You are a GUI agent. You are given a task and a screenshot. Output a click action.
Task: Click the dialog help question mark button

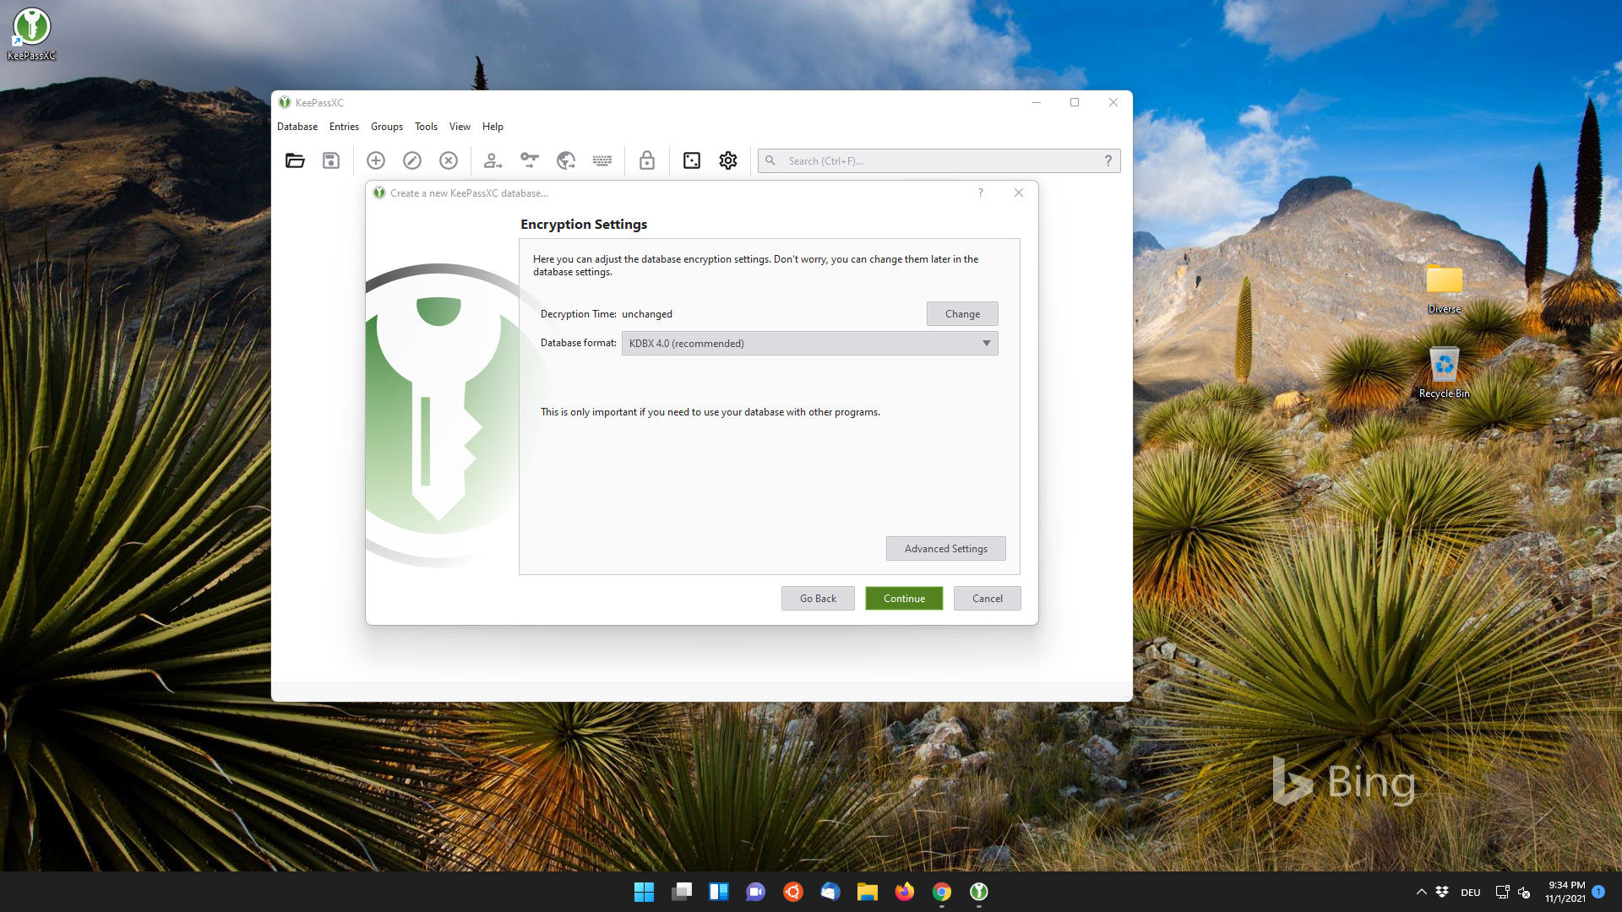[x=981, y=193]
